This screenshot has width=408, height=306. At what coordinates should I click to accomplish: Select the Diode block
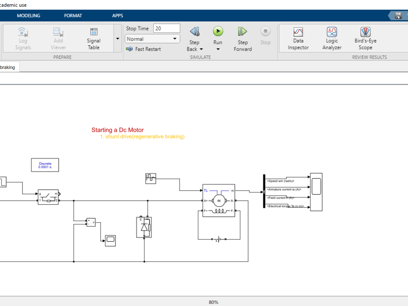pyautogui.click(x=144, y=227)
